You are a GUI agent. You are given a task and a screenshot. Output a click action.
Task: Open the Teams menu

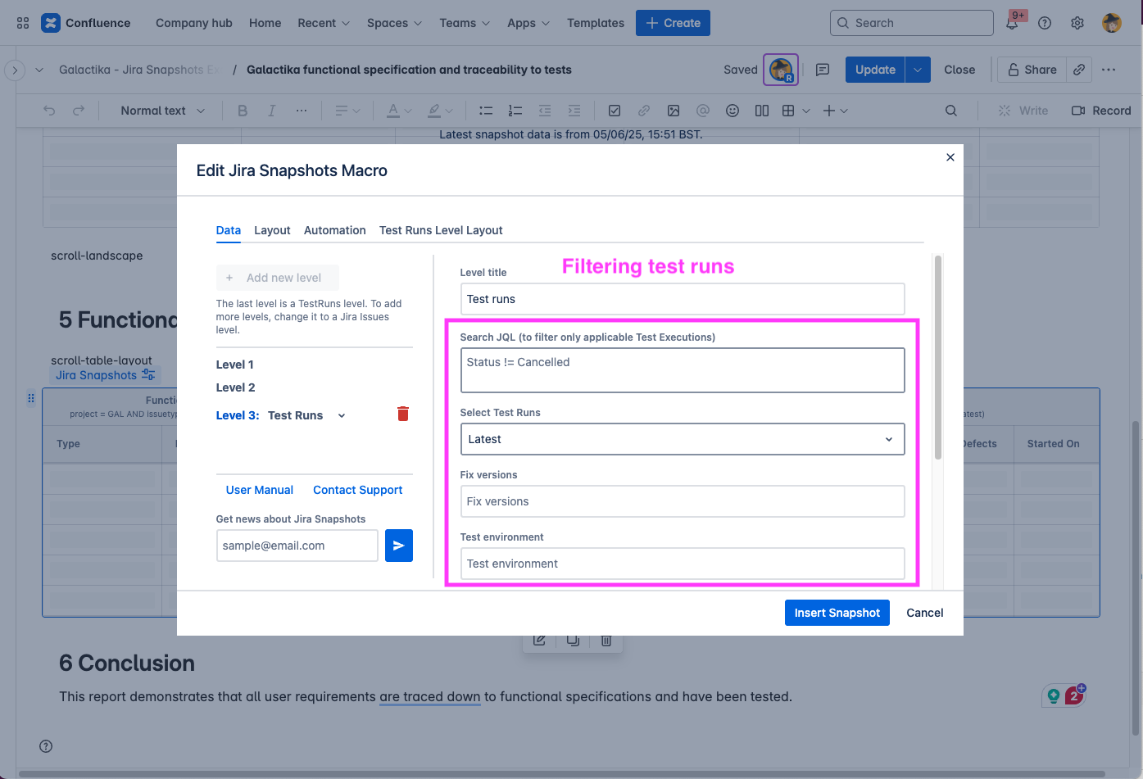[465, 23]
